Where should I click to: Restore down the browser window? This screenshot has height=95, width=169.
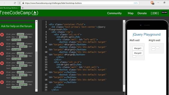[164, 3]
